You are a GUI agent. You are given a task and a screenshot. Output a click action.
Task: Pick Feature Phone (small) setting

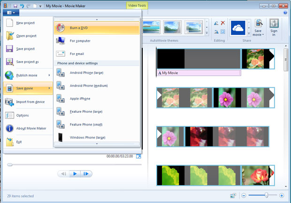(x=97, y=125)
